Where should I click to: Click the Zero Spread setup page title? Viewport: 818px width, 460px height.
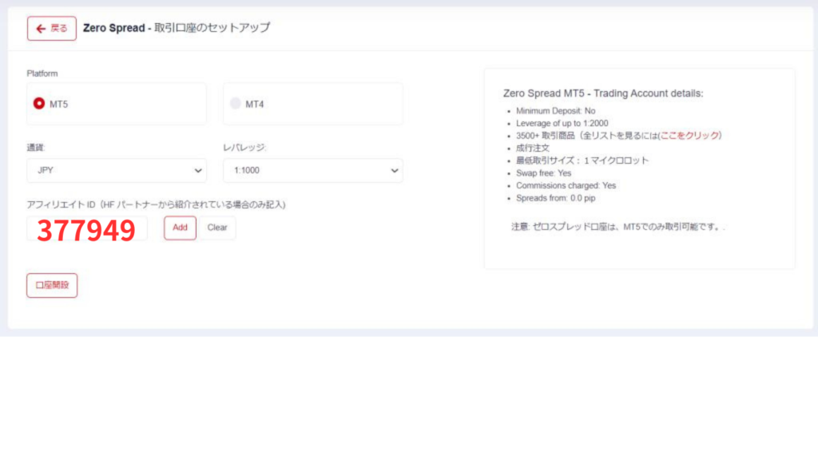(x=177, y=28)
